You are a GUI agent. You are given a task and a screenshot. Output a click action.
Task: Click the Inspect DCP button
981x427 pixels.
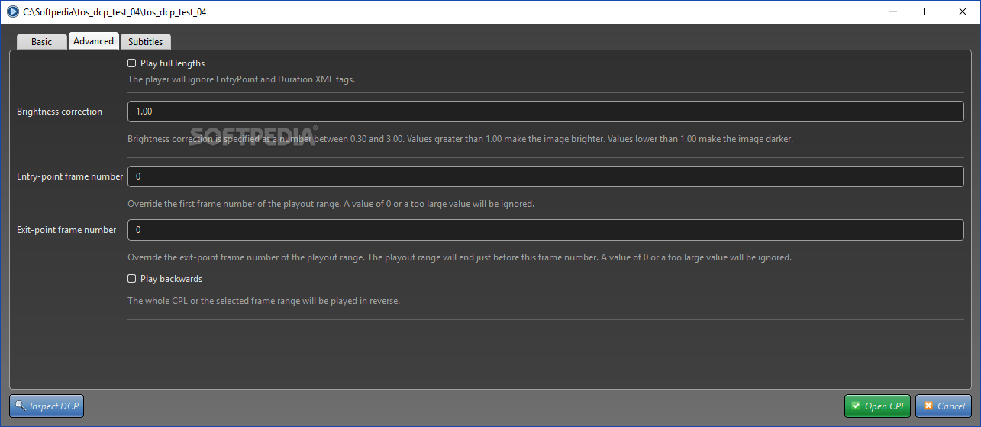47,406
